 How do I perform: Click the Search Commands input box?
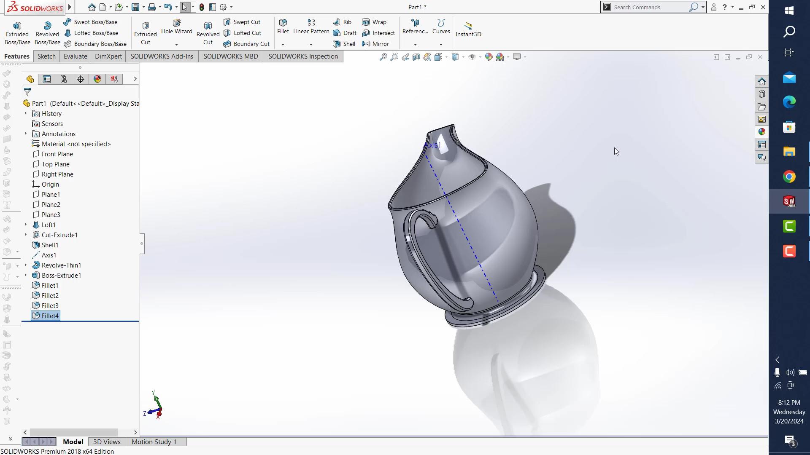click(x=650, y=7)
